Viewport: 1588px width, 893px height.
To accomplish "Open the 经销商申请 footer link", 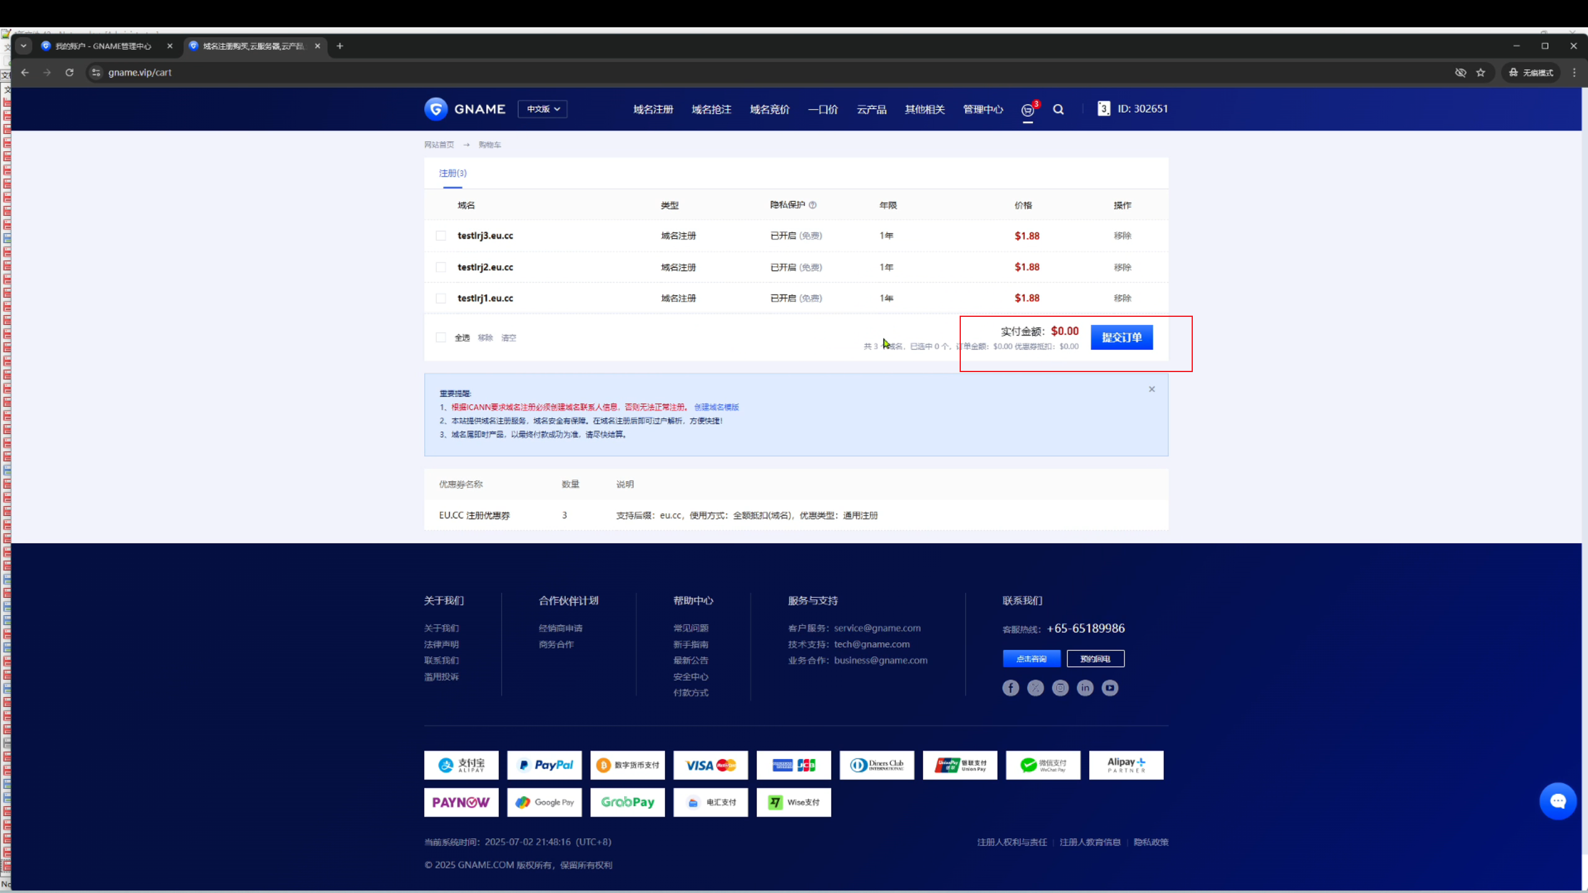I will tap(561, 628).
